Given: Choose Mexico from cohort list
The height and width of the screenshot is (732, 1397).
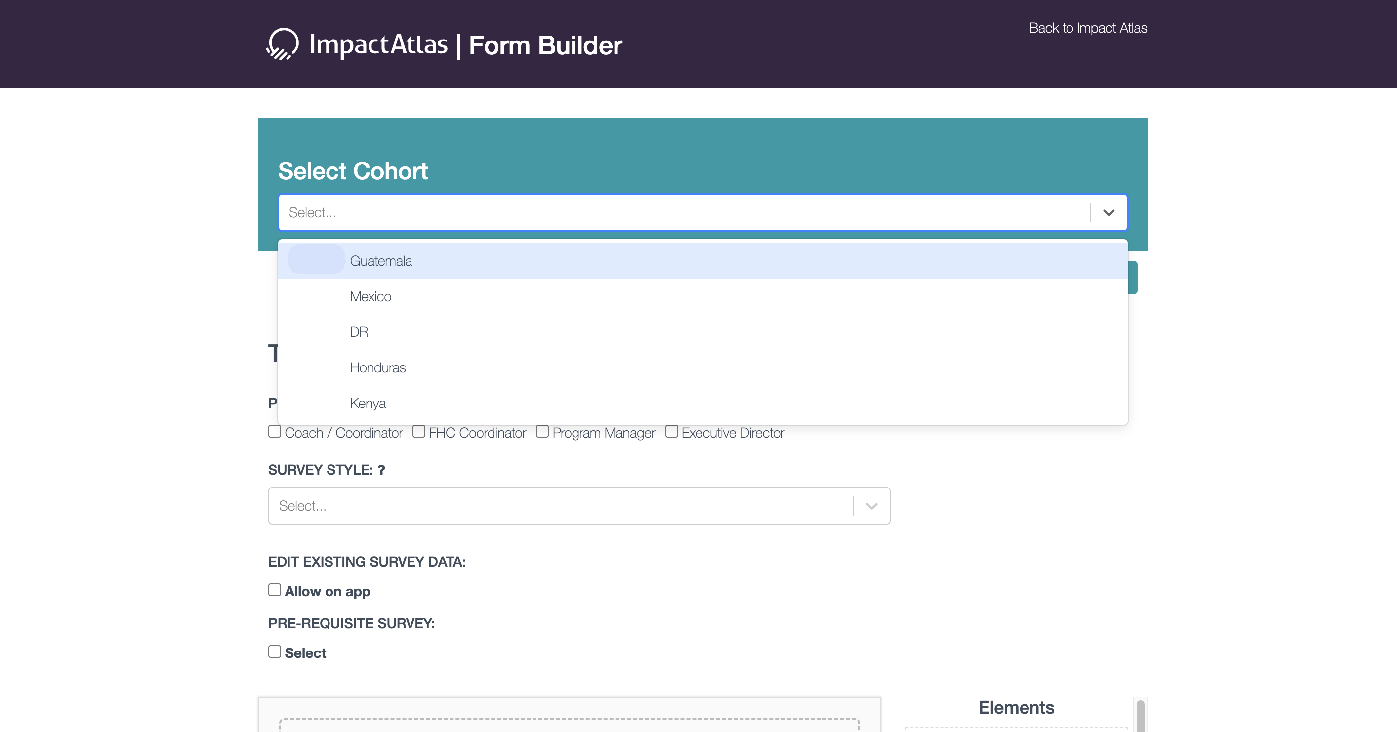Looking at the screenshot, I should click(370, 296).
